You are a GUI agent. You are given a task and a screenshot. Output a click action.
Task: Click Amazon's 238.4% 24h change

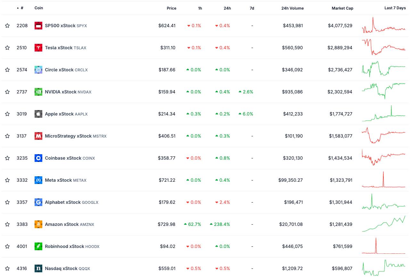coord(220,224)
